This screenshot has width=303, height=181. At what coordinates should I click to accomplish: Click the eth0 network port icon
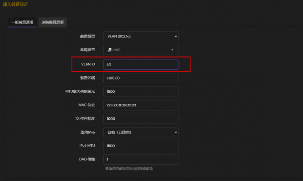109,50
